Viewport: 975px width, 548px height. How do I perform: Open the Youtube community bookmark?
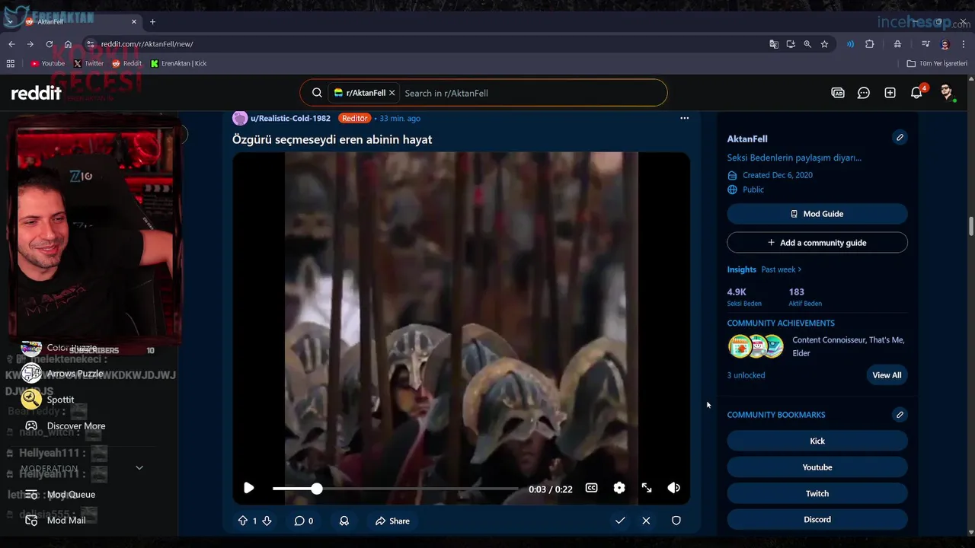point(817,467)
